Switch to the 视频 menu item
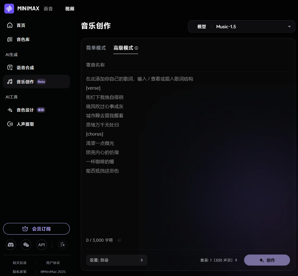Viewport: 298px width, 276px height. [x=70, y=9]
